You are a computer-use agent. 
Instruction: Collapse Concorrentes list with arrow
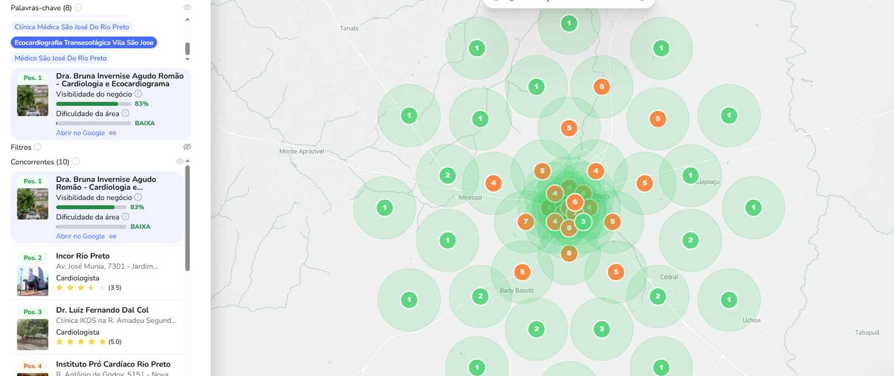tap(188, 161)
